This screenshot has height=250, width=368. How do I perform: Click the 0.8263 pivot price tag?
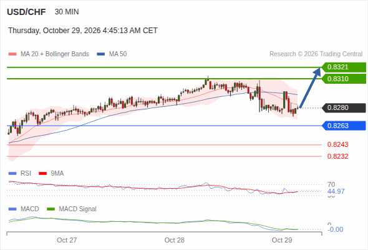pyautogui.click(x=344, y=126)
